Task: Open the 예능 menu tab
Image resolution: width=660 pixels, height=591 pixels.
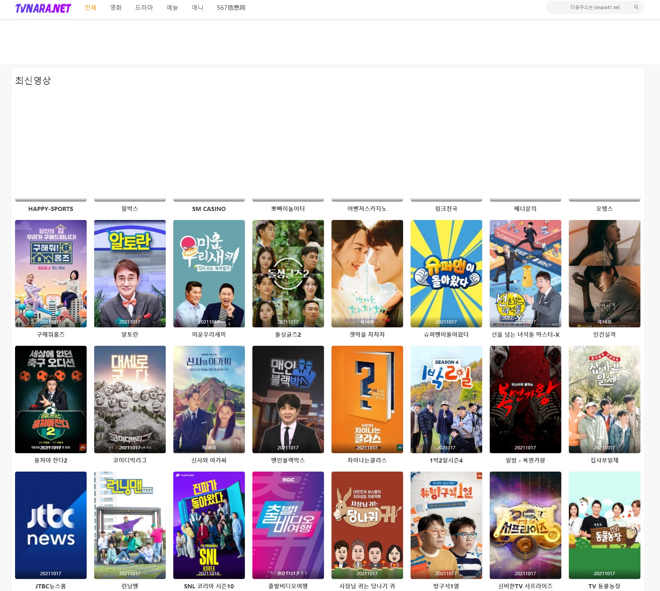Action: pos(172,8)
